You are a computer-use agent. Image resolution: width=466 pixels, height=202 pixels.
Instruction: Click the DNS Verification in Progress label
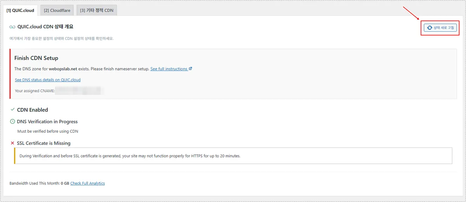coord(47,122)
